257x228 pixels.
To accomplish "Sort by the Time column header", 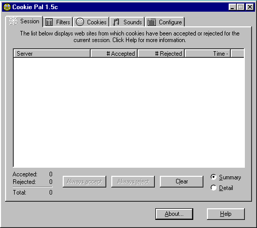I will [x=207, y=54].
